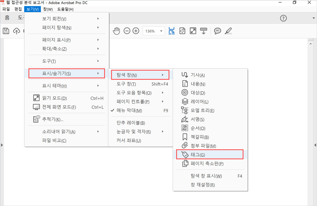Open the 136% zoom level dropdown
Screen dimensions: 317x206
(153, 31)
